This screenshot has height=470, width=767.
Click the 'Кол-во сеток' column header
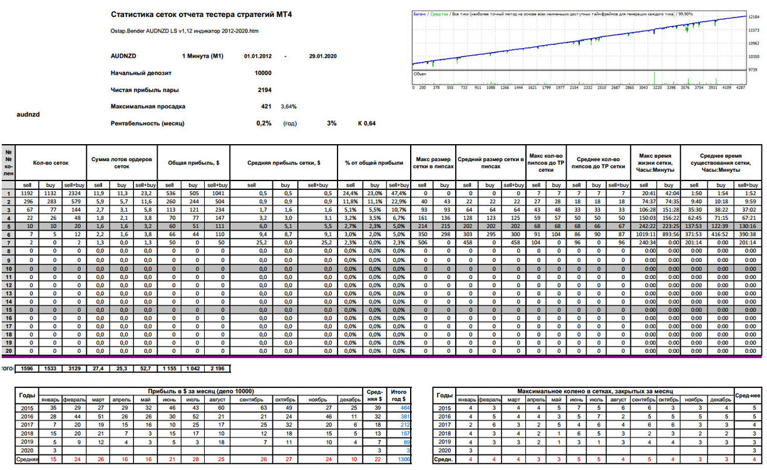pyautogui.click(x=51, y=162)
